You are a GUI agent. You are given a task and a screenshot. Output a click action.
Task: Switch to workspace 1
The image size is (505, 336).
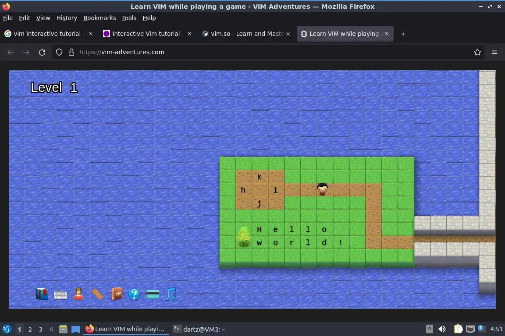[x=19, y=329]
